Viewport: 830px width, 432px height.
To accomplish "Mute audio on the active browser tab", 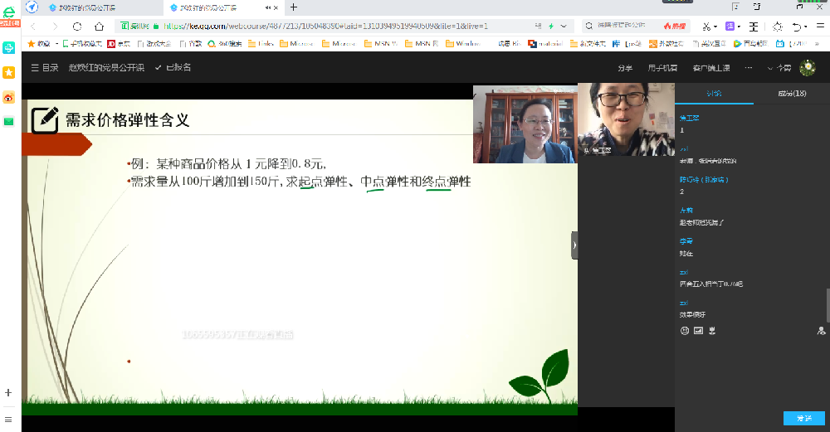I will click(x=266, y=7).
